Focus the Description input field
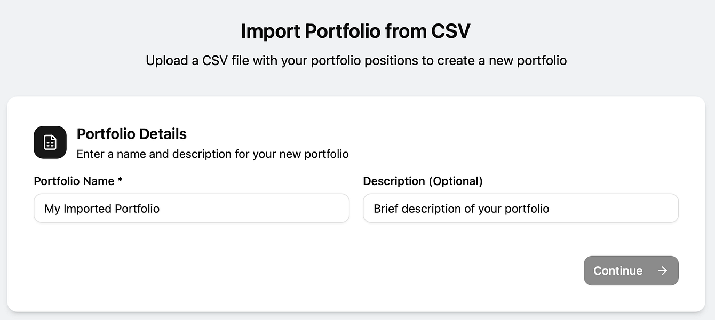Image resolution: width=715 pixels, height=320 pixels. point(520,209)
